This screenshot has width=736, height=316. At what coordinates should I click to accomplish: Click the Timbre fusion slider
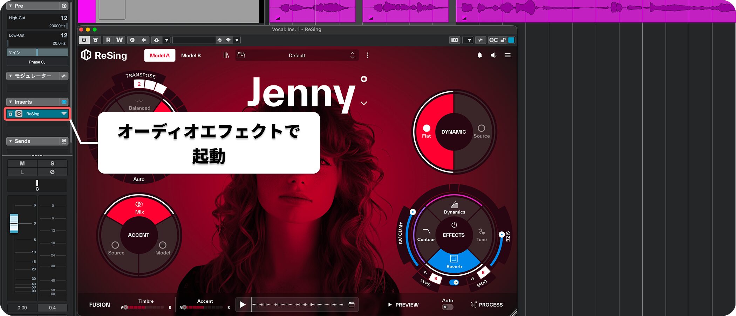[x=145, y=307]
